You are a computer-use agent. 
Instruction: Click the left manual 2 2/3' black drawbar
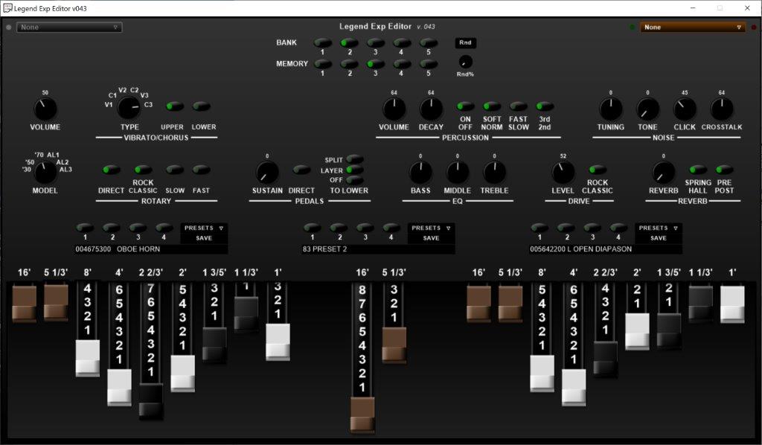coord(150,401)
